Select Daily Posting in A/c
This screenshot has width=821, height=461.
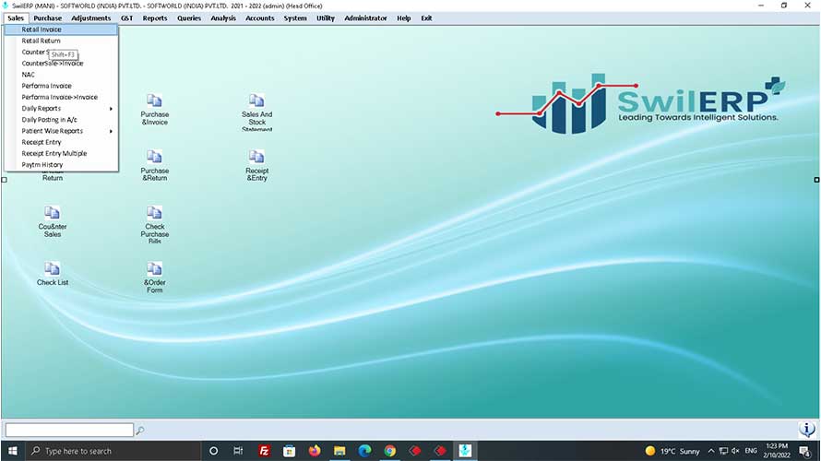tap(62, 119)
